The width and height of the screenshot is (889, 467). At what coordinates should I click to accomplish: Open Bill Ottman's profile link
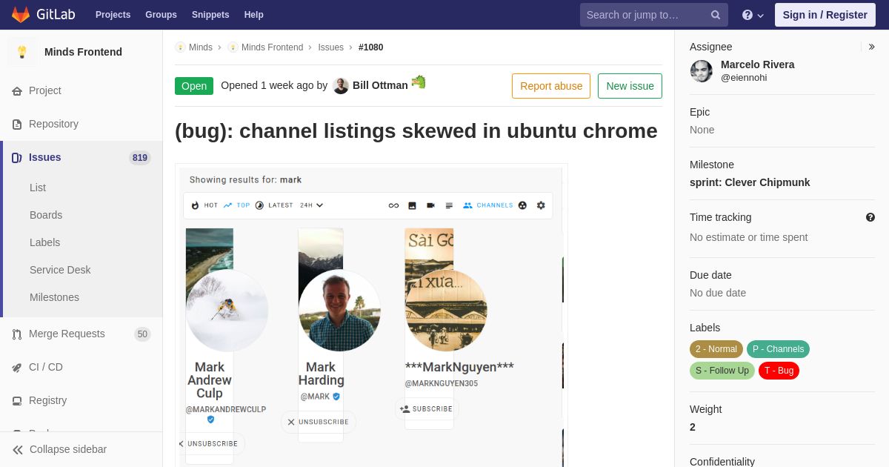click(x=380, y=85)
